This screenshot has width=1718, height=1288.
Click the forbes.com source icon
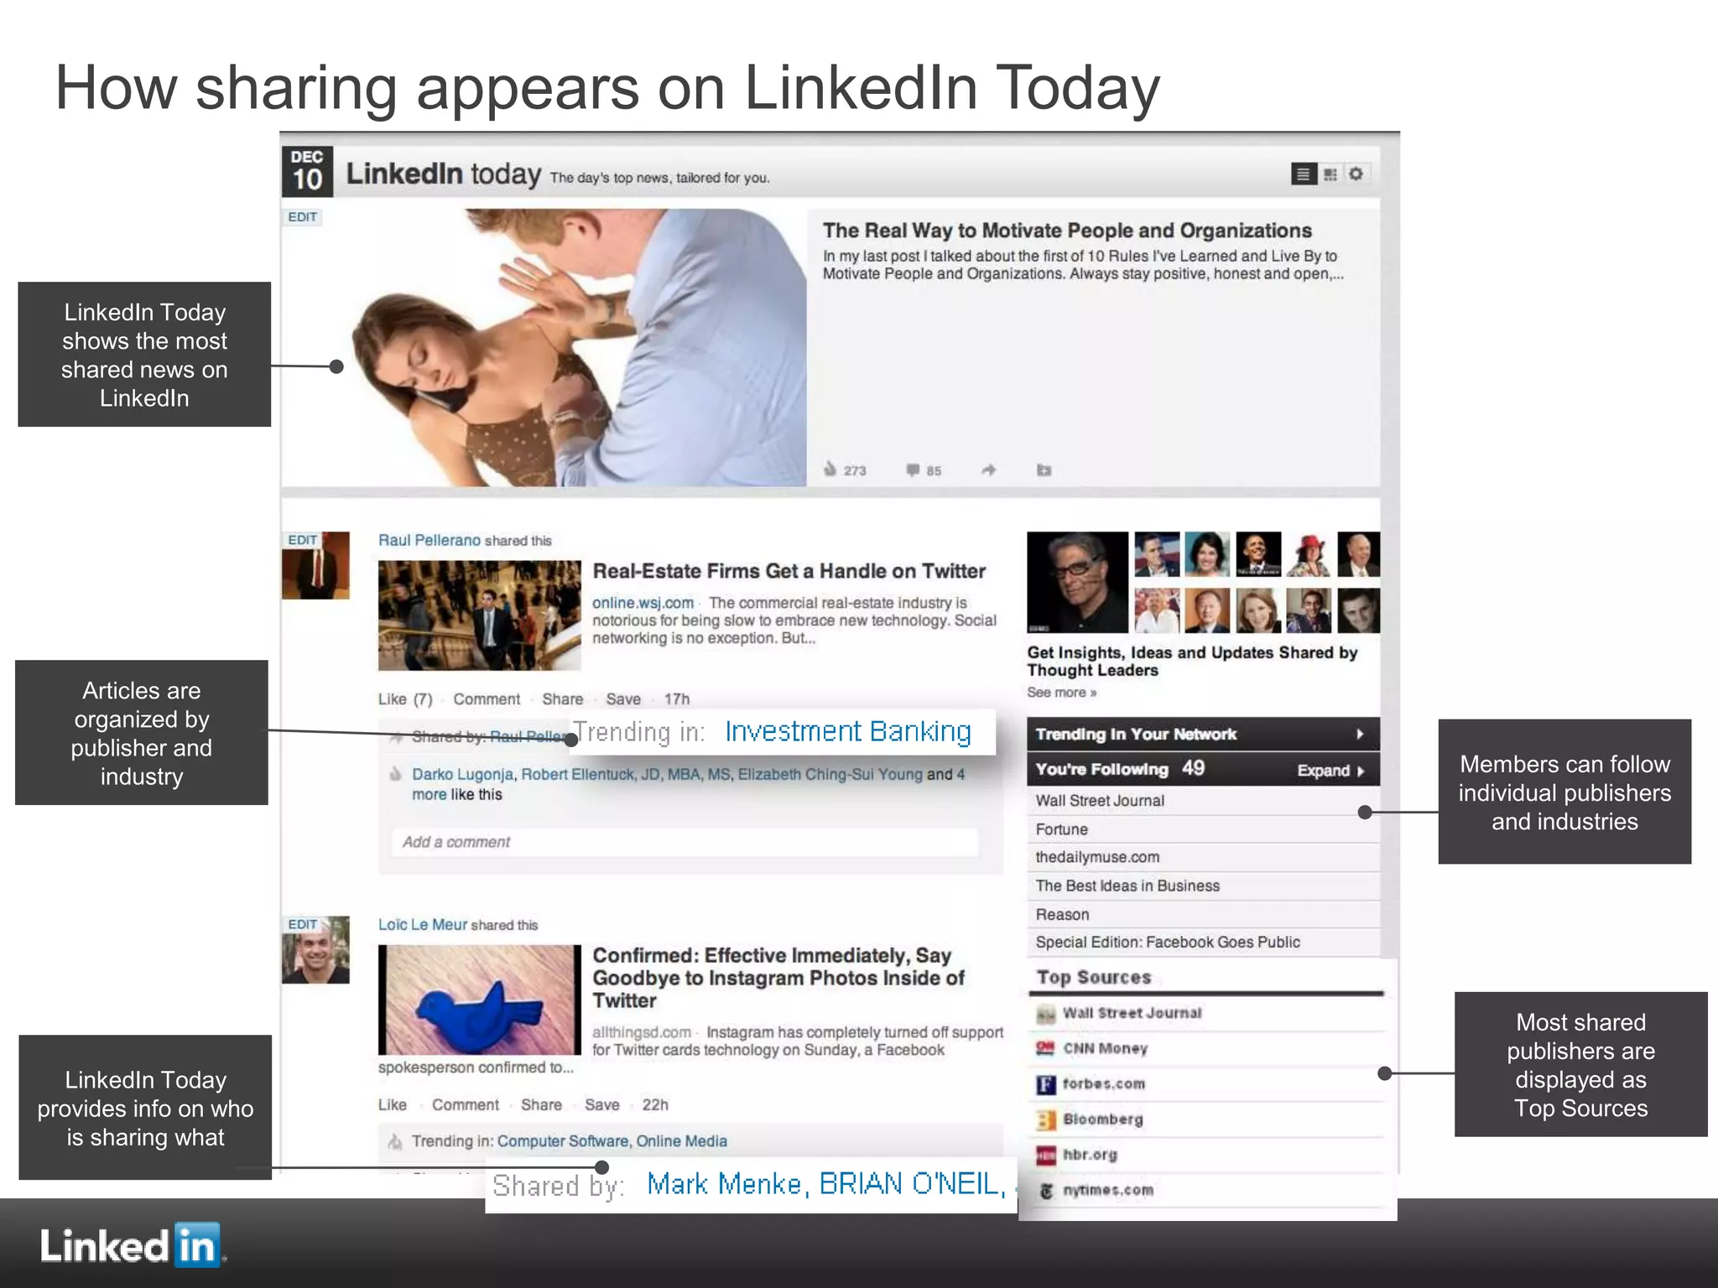click(1045, 1085)
